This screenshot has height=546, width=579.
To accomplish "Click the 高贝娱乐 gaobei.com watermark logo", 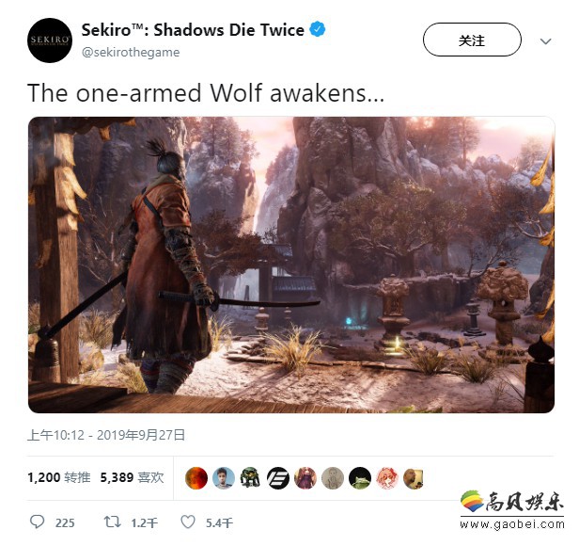I will click(x=512, y=510).
